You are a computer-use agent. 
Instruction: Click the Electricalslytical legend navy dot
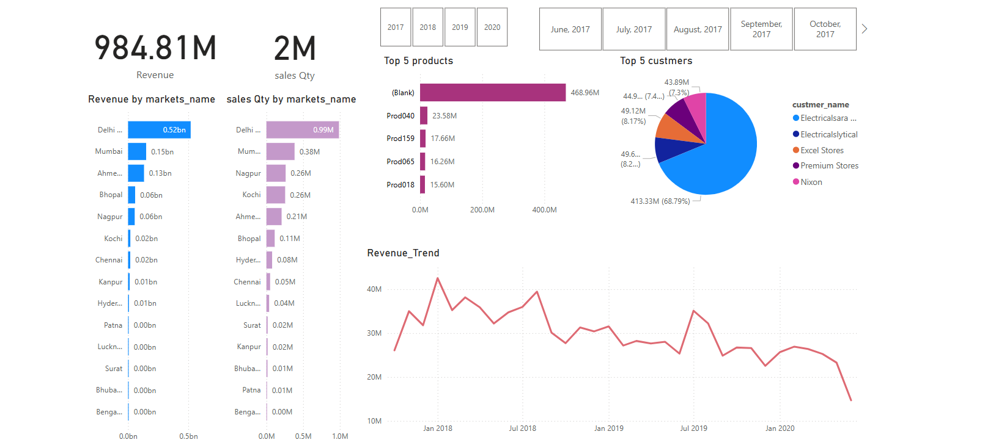[x=796, y=134]
